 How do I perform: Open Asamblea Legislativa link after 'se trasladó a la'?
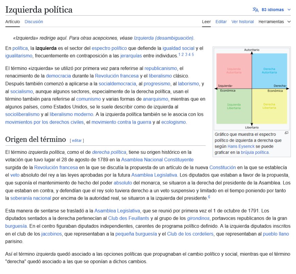coord(117,211)
